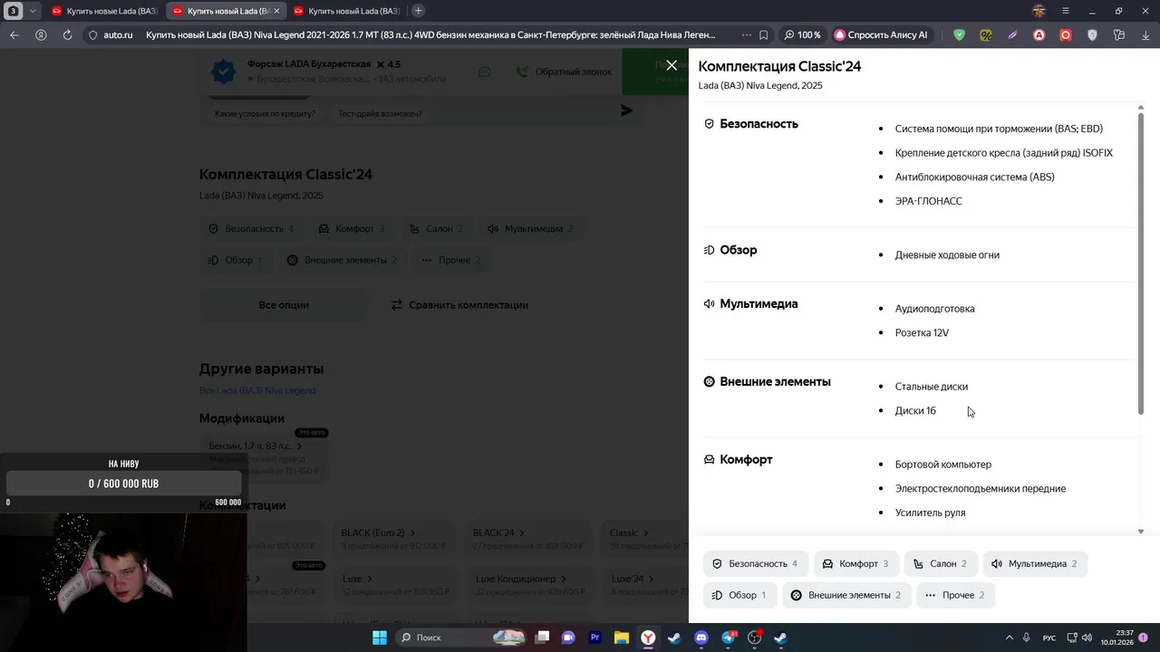Image resolution: width=1160 pixels, height=652 pixels.
Task: Select Прочее 2 chip in side panel footer
Action: (x=955, y=595)
